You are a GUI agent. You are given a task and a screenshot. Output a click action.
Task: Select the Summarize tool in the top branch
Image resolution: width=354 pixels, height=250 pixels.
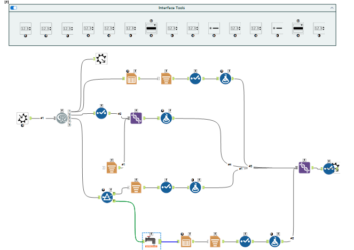click(x=166, y=79)
